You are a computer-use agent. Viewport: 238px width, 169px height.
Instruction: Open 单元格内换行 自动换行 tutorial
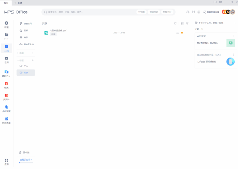pyautogui.click(x=207, y=43)
